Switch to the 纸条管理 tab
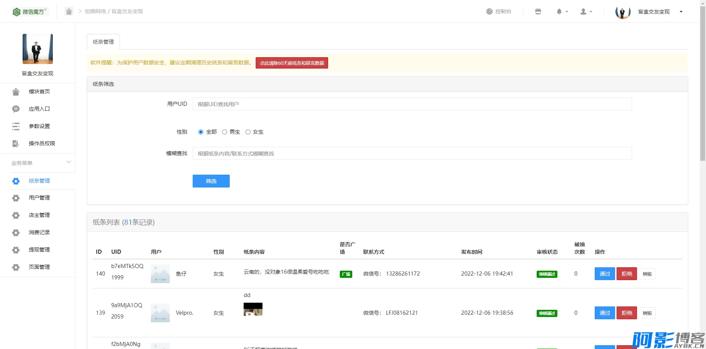 [x=103, y=42]
